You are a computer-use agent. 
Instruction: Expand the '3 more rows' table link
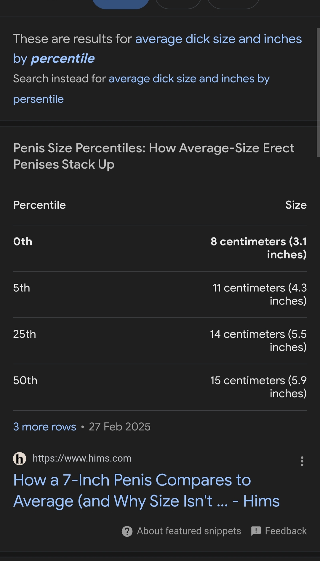pyautogui.click(x=45, y=427)
